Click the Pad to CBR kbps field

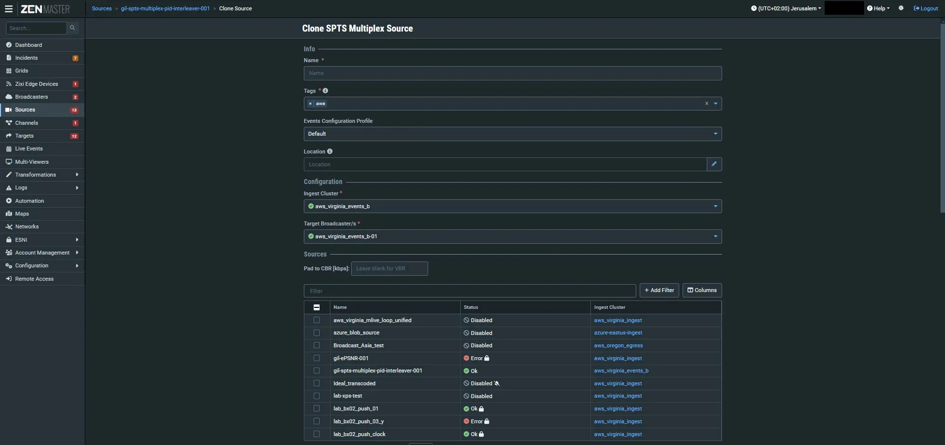(x=389, y=268)
